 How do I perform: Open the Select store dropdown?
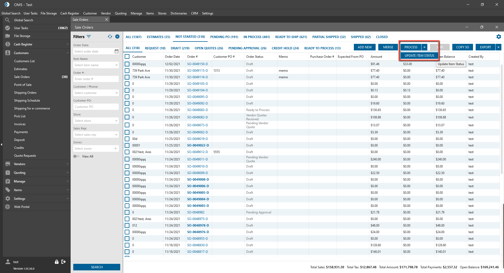coord(96,121)
